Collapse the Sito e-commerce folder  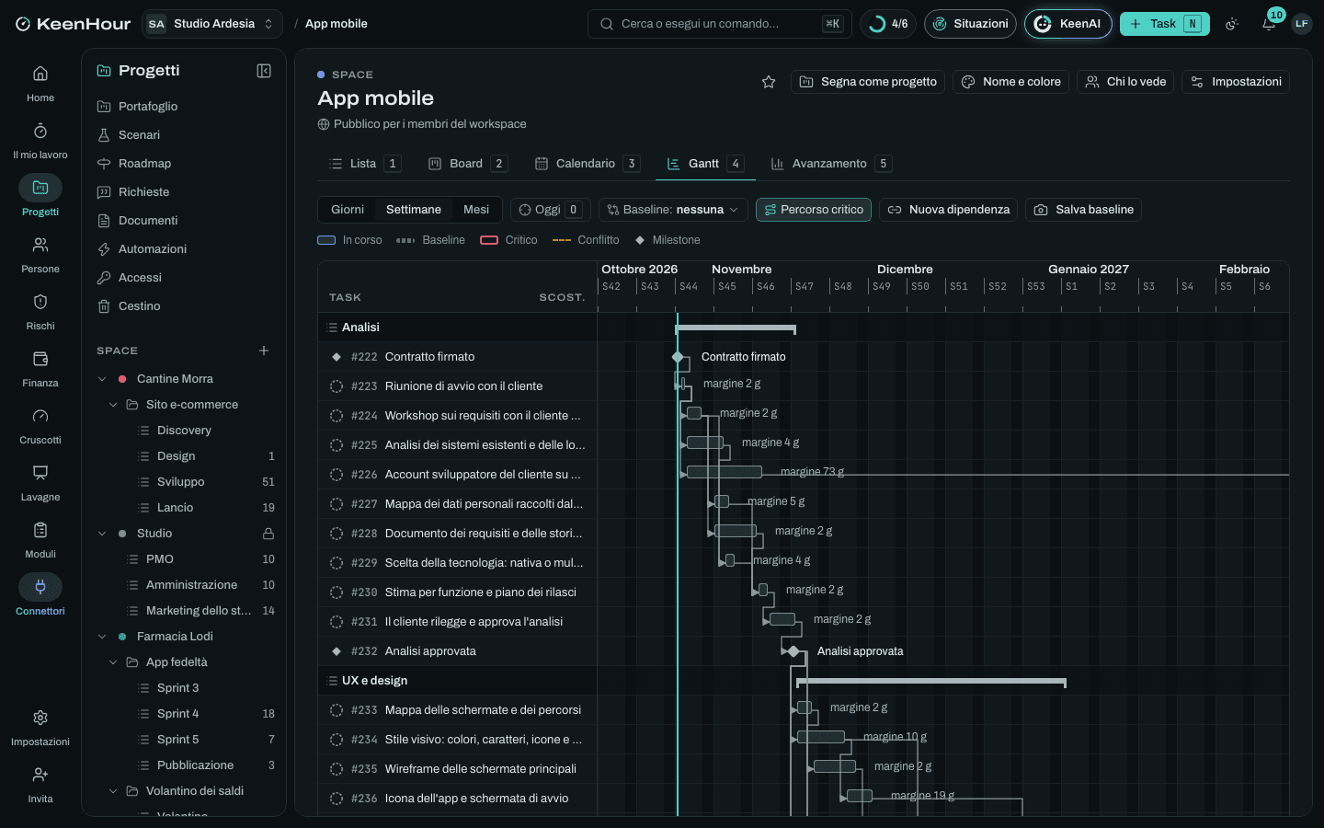click(113, 405)
